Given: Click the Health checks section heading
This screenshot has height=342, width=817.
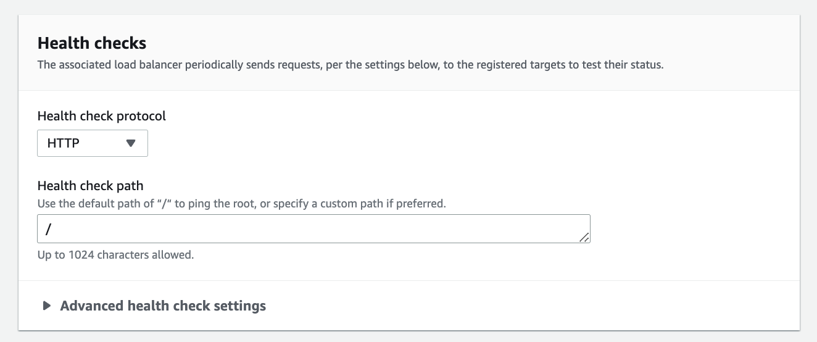Looking at the screenshot, I should [92, 43].
